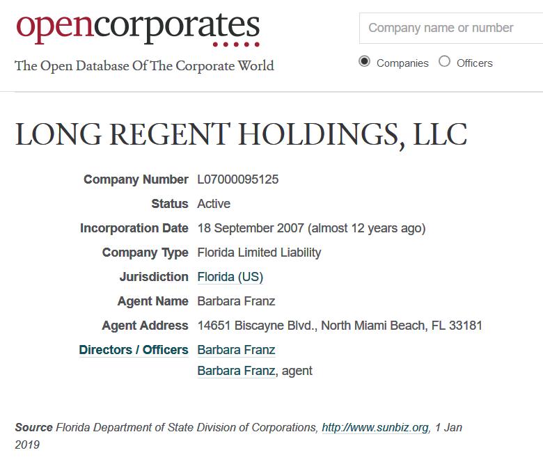This screenshot has height=464, width=543.
Task: Click the Biscayne Blvd agent address
Action: tap(340, 326)
